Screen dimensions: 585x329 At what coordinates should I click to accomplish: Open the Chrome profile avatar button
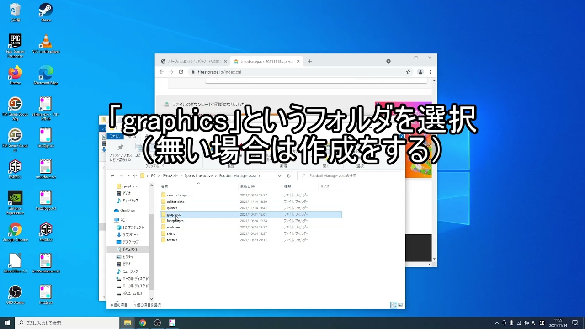(x=420, y=72)
